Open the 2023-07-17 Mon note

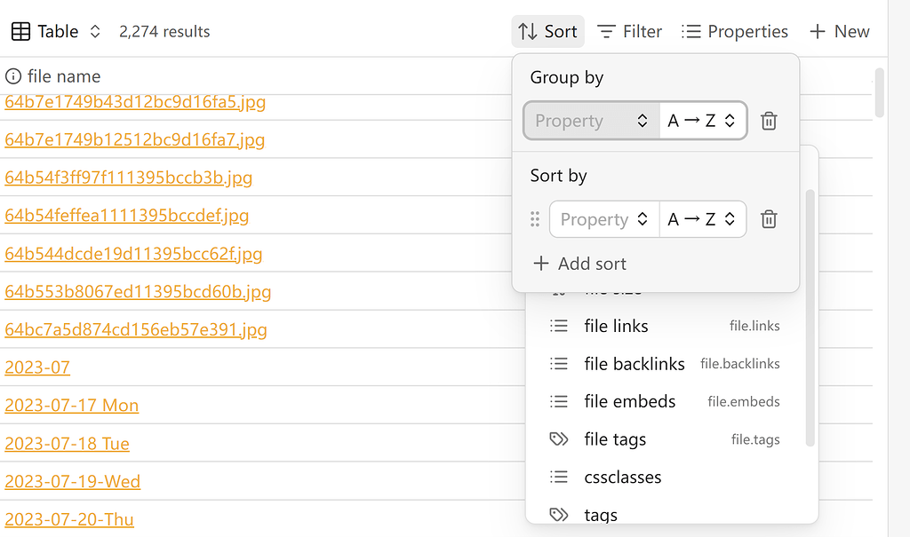point(71,406)
